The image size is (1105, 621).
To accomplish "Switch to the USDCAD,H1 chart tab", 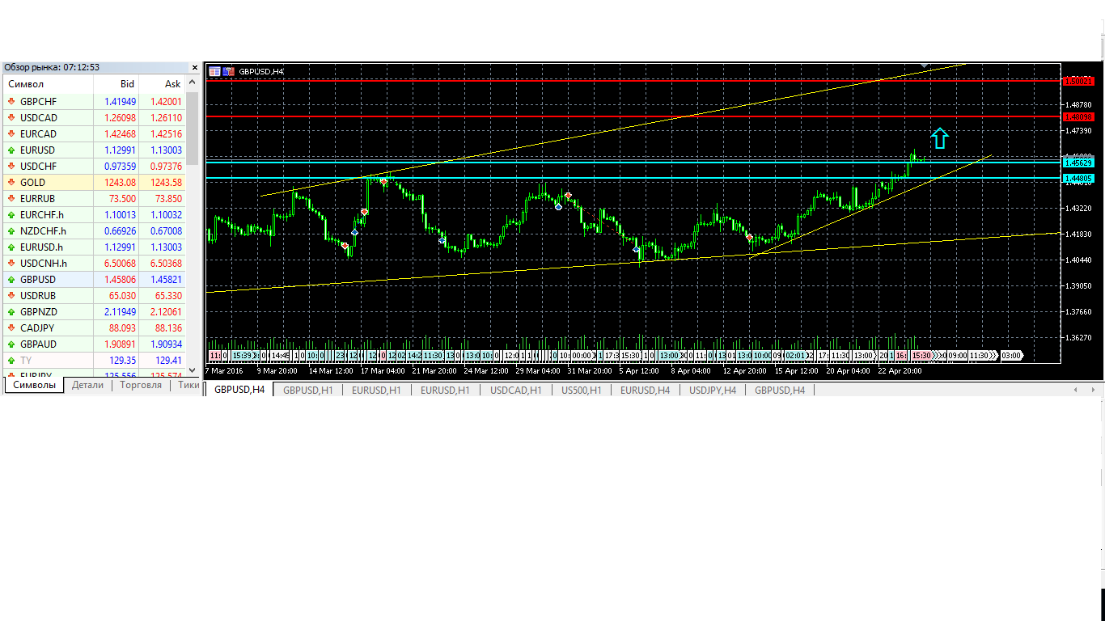I will [x=515, y=390].
